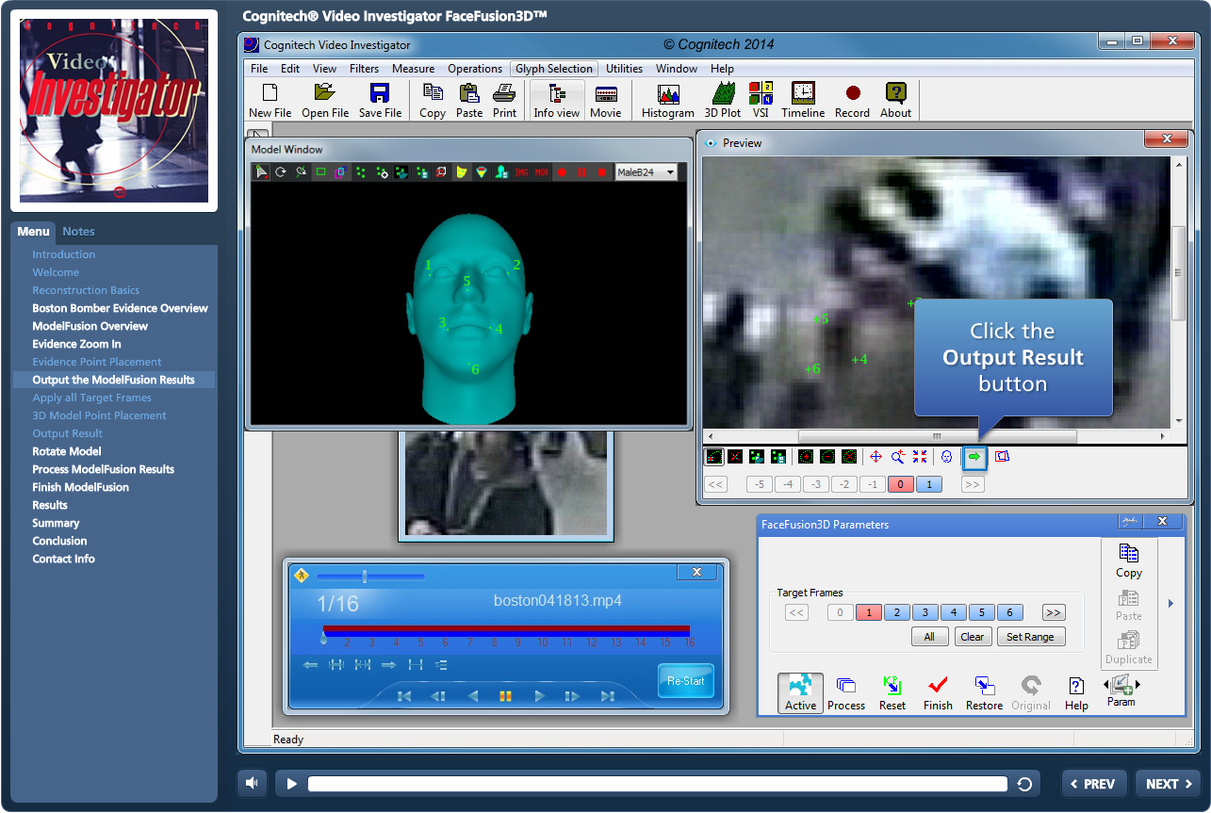Click the Set Range button
Viewport: 1211px width, 813px height.
[x=1030, y=637]
